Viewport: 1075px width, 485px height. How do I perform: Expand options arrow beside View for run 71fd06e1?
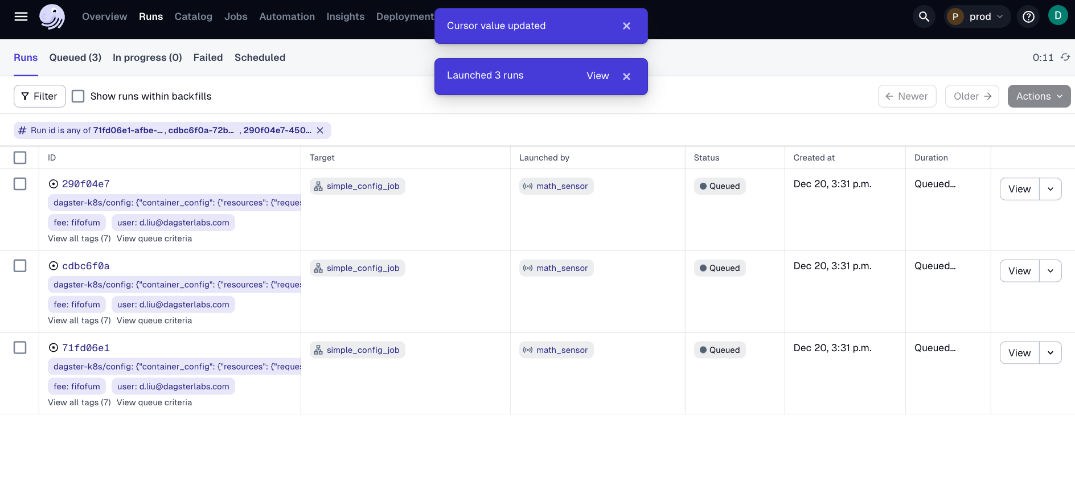pyautogui.click(x=1050, y=353)
